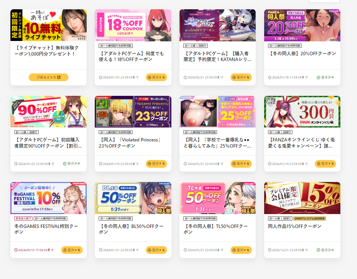The width and height of the screenshot is (357, 279).
Task: Click the DMMプレミアム会員限定 tag
Action: coord(310,218)
